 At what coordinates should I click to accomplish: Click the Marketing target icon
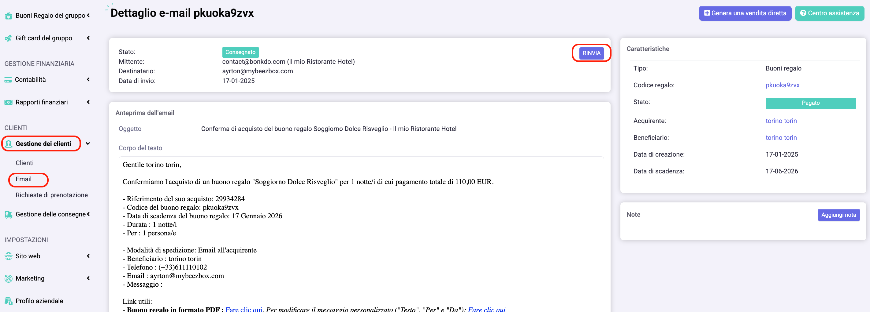coord(9,278)
